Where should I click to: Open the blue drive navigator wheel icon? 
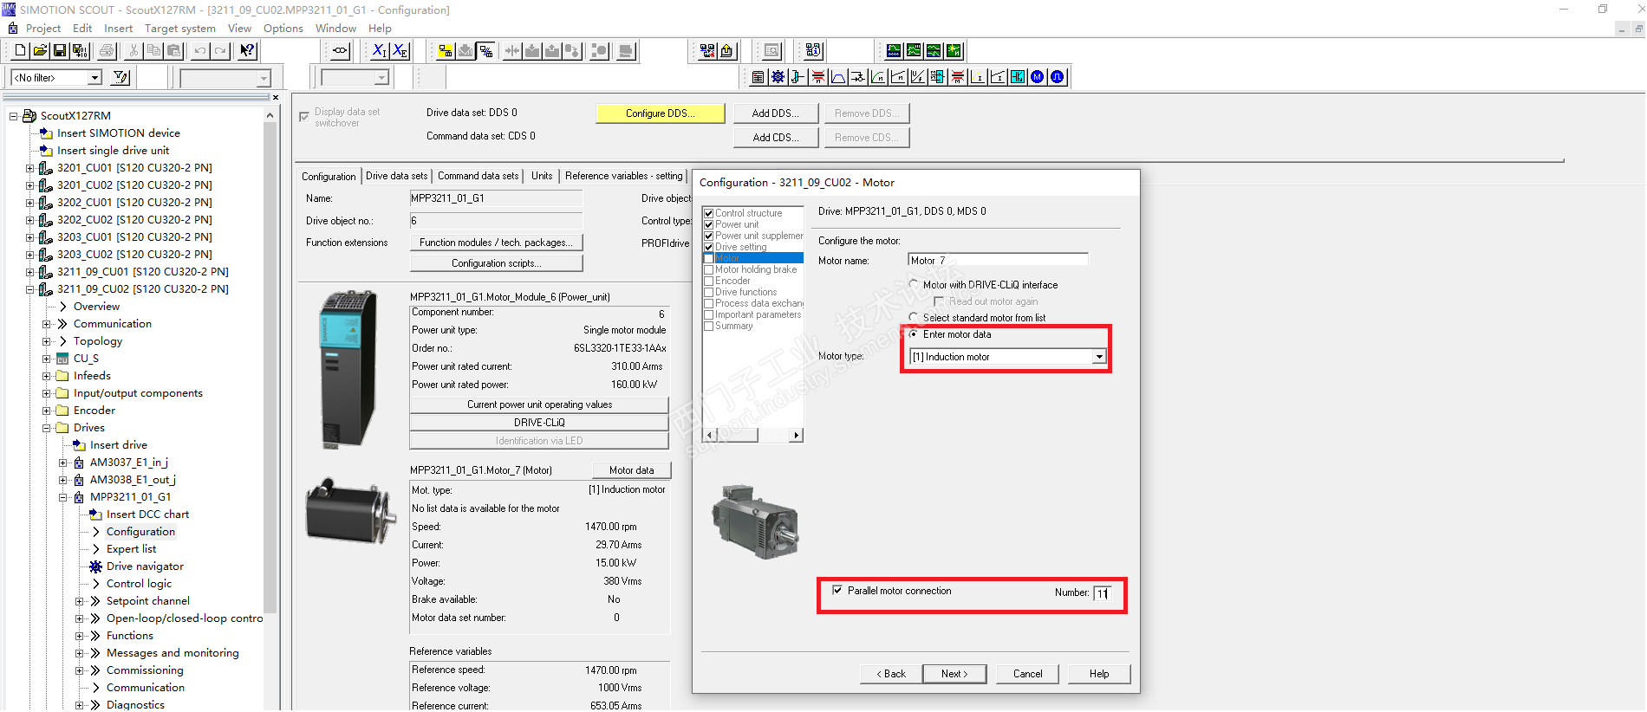778,77
